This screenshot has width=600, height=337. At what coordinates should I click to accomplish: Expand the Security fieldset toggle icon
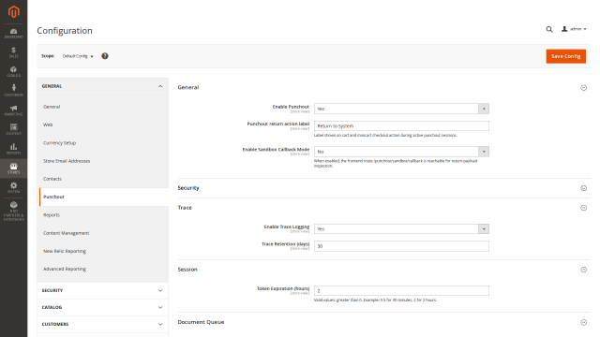583,188
